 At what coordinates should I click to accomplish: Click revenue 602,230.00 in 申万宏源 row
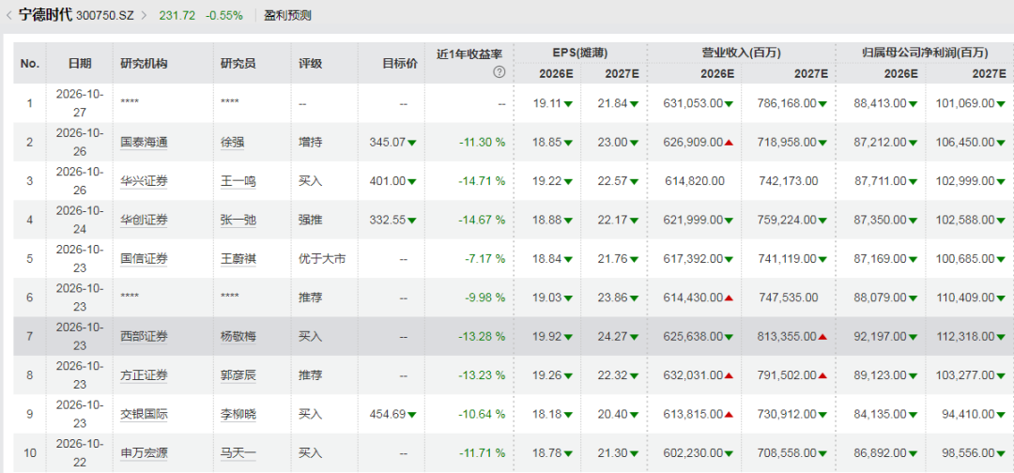(693, 452)
